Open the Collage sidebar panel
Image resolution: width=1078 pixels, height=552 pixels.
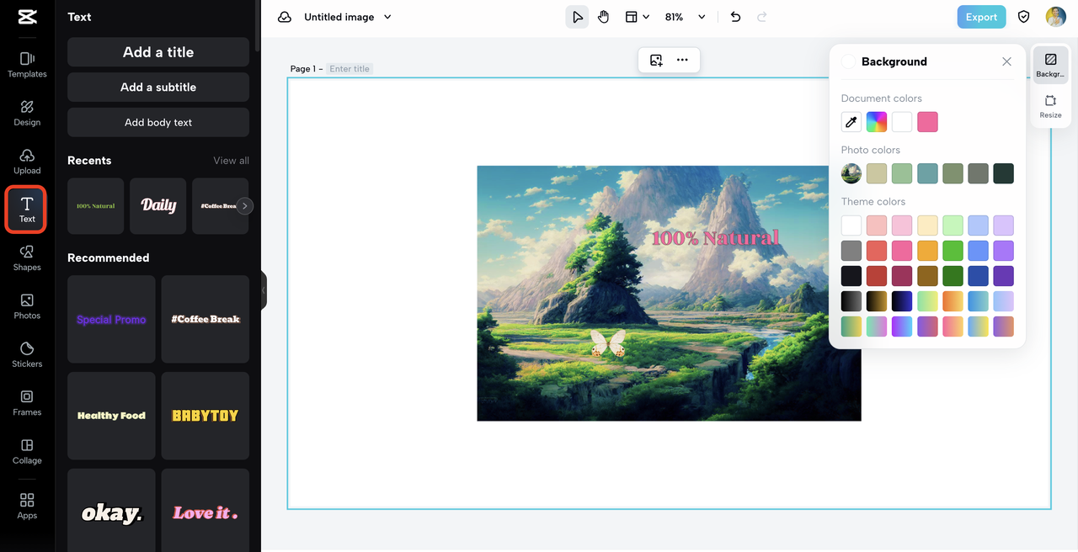pyautogui.click(x=27, y=452)
